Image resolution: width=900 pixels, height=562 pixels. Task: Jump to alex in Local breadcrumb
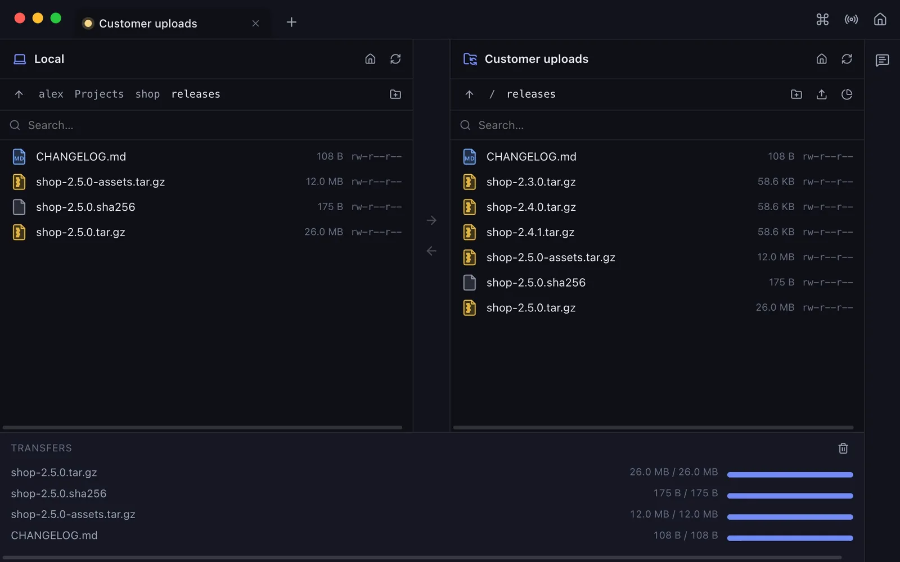pos(51,94)
